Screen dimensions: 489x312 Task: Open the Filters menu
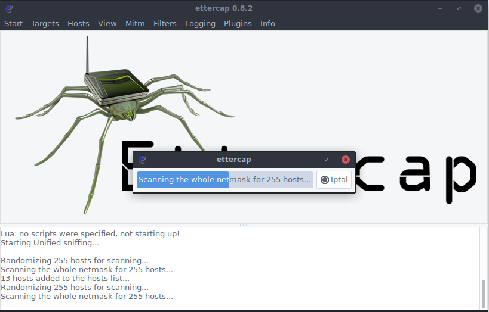[x=165, y=24]
